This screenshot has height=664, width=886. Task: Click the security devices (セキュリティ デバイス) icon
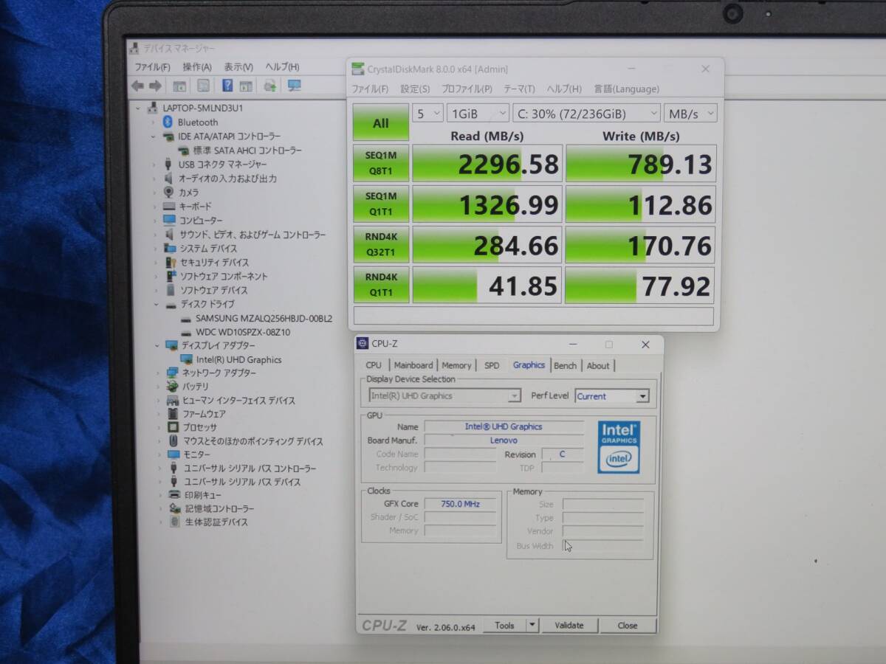[x=170, y=262]
